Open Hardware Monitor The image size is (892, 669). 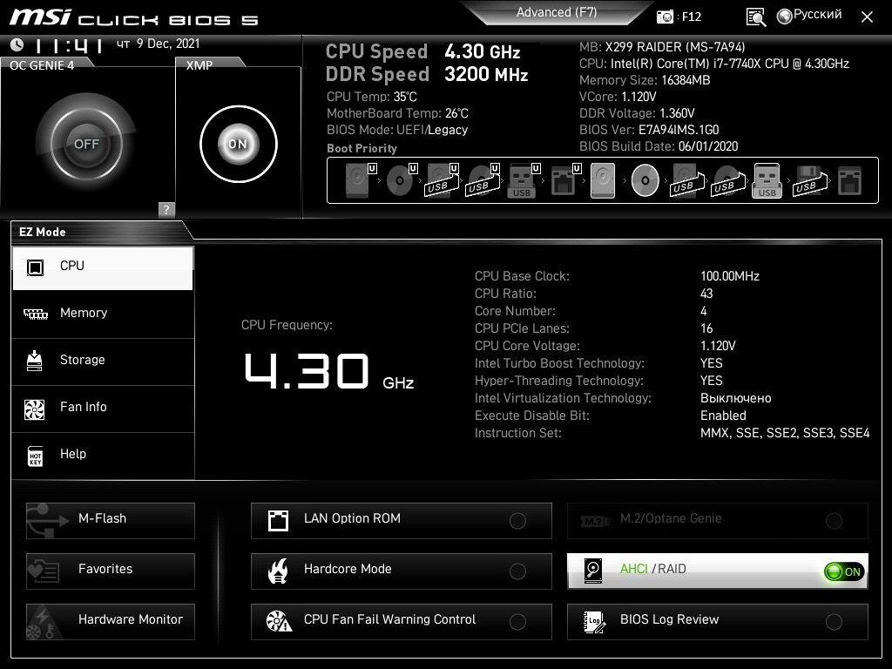[x=111, y=622]
